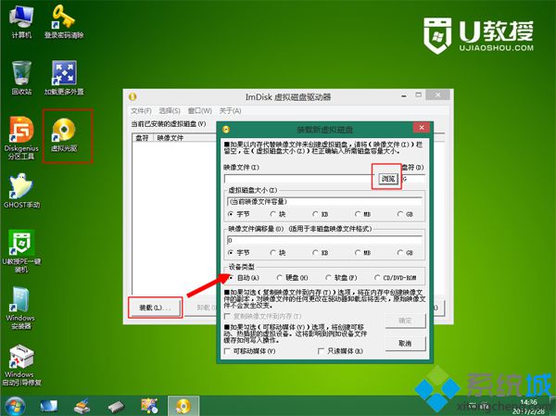Click the 装载(L)... button

(x=155, y=308)
